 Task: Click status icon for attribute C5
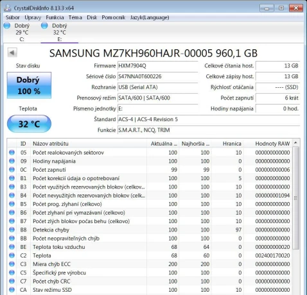click(x=12, y=273)
